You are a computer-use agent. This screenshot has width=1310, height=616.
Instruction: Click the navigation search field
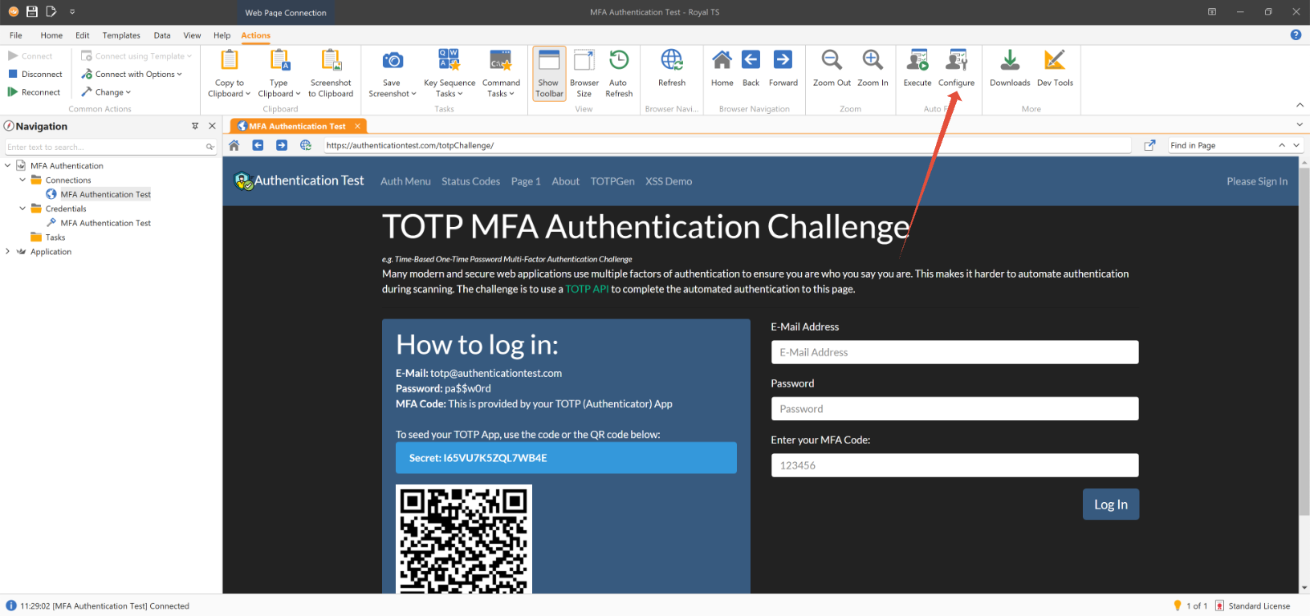(111, 147)
